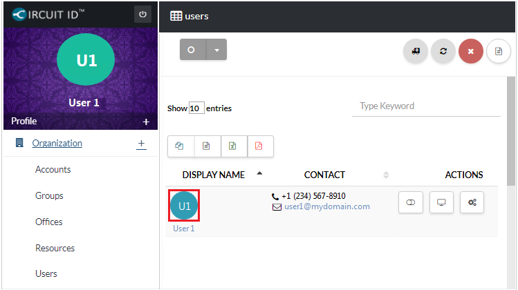Go to Groups in the sidebar

pos(49,196)
